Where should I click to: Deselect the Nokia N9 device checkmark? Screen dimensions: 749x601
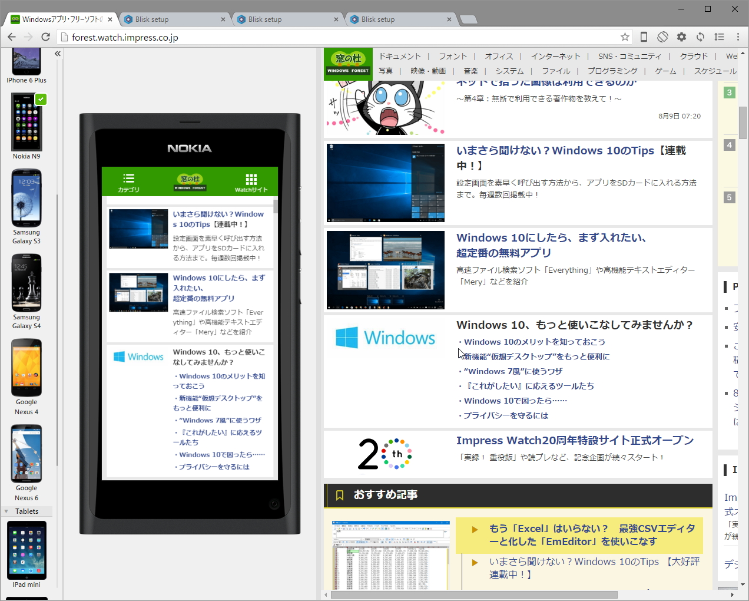point(40,100)
